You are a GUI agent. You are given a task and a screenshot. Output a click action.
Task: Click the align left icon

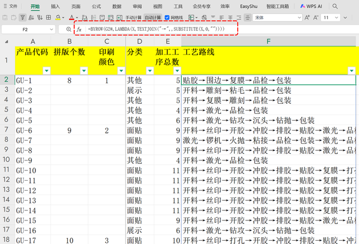click(x=222, y=17)
